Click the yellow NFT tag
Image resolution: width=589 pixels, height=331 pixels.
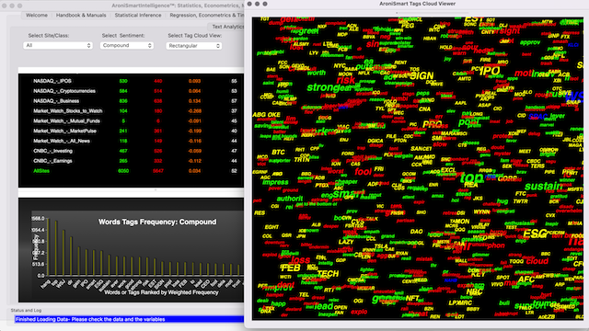pyautogui.click(x=412, y=298)
